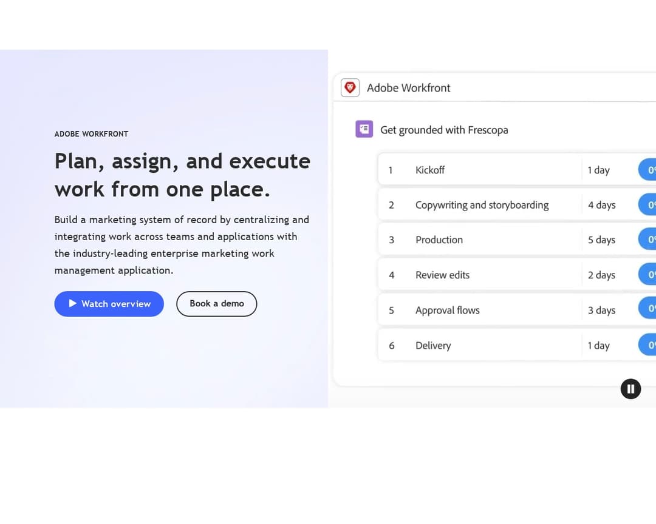Click the 1 day duration for Delivery

(x=598, y=346)
